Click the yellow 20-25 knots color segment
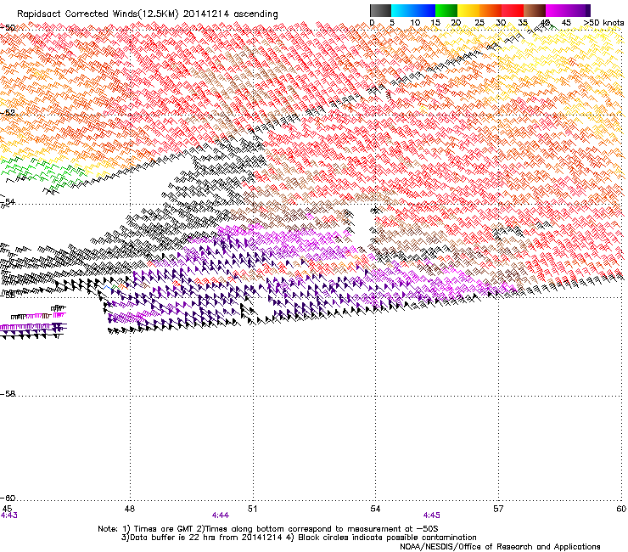Image resolution: width=628 pixels, height=552 pixels. point(468,10)
